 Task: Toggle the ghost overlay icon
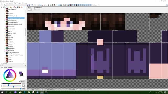pyautogui.click(x=66, y=5)
